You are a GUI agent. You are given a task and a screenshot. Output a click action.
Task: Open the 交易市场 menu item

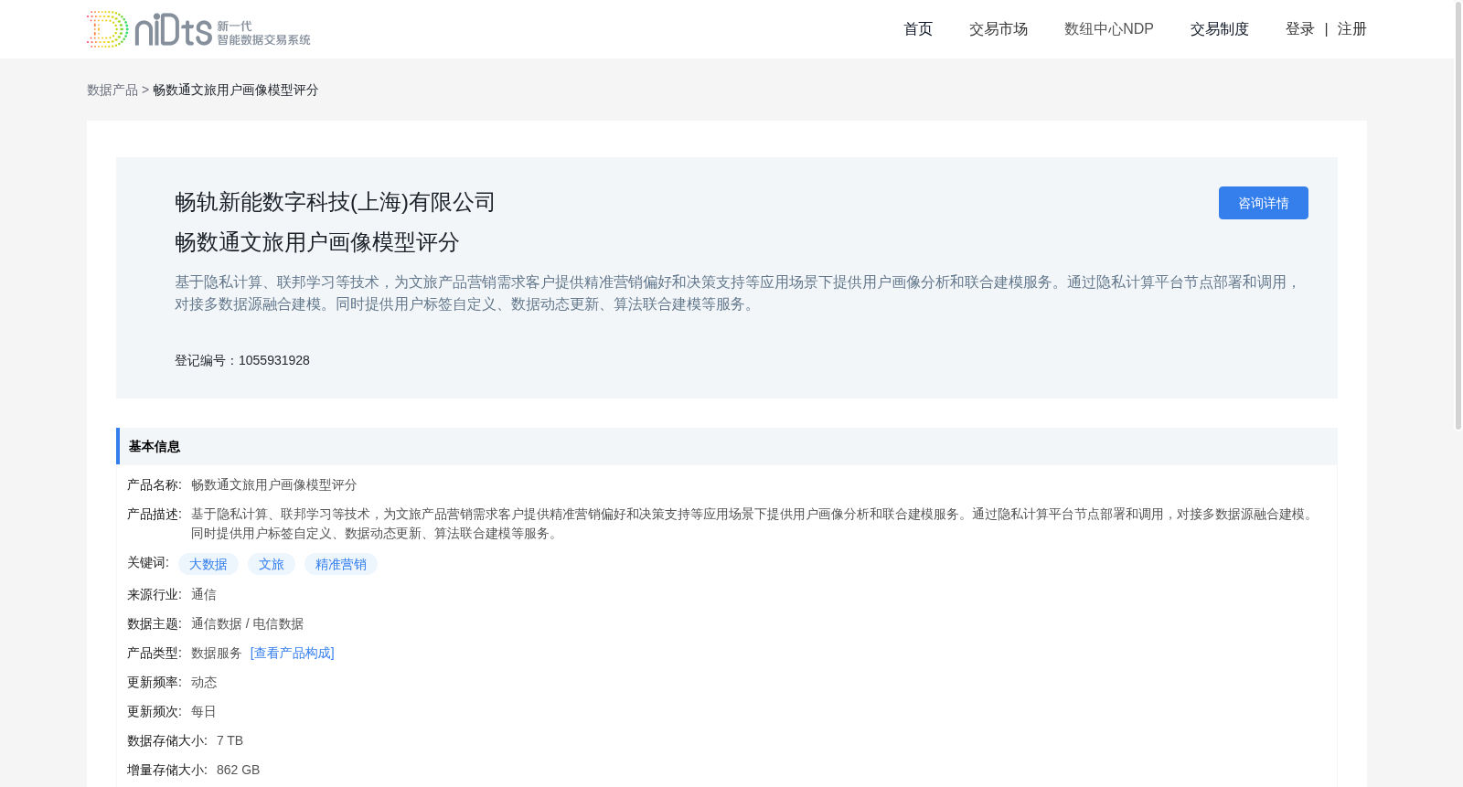tap(998, 29)
